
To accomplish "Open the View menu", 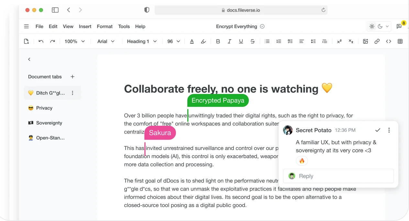I will [68, 27].
